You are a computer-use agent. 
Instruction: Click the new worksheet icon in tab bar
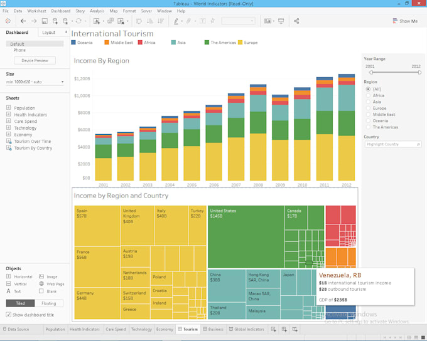coord(272,329)
